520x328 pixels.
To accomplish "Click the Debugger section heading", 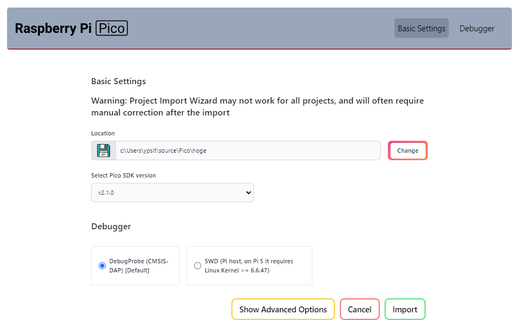I will [111, 226].
